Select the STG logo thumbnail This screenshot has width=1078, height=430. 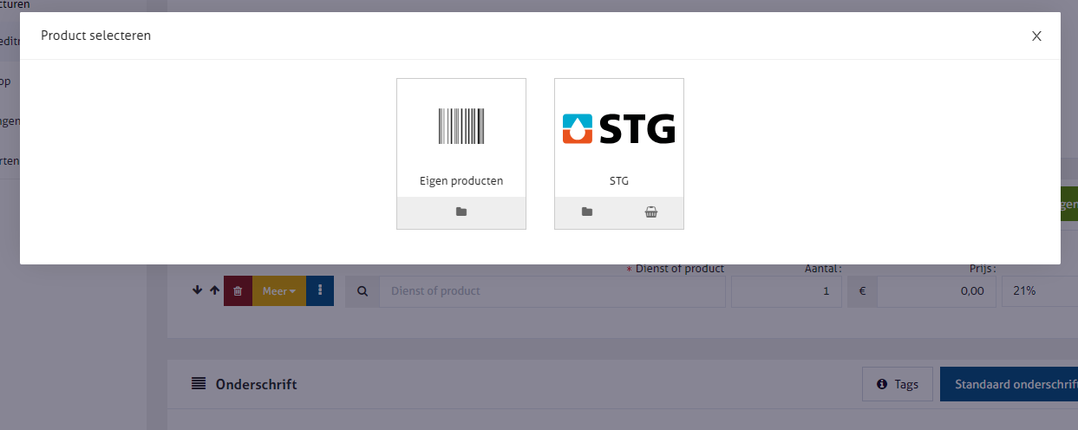[x=619, y=128]
